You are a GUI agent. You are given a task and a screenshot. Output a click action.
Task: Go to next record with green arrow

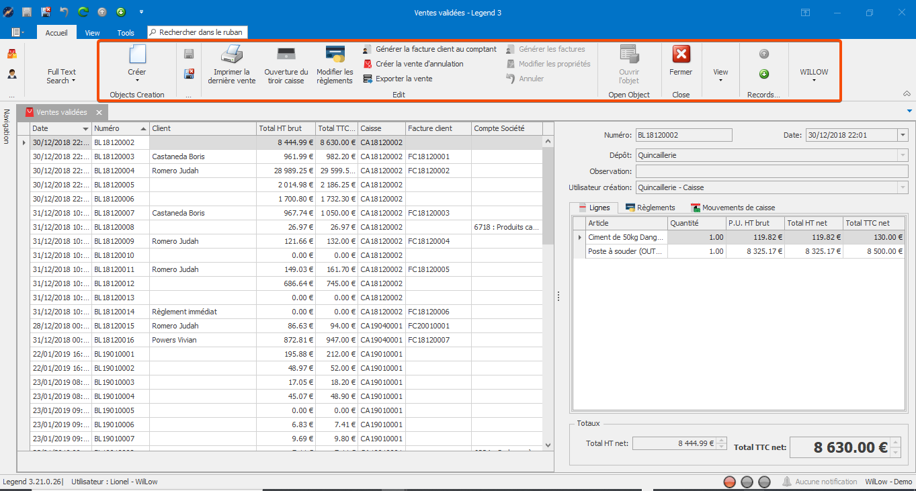(x=764, y=74)
